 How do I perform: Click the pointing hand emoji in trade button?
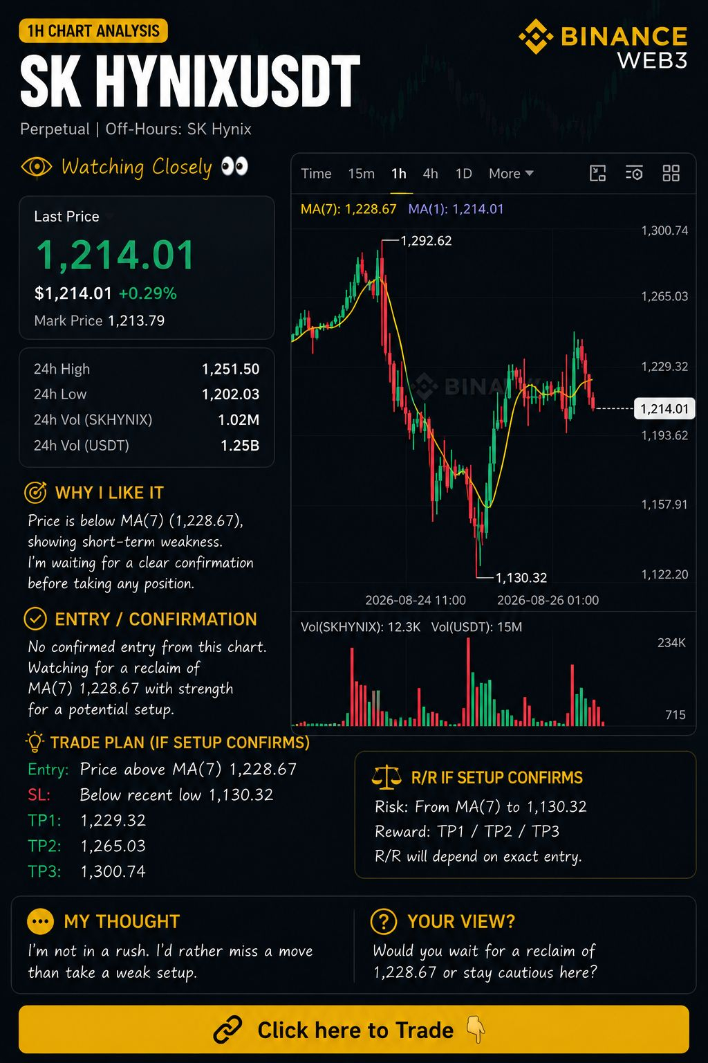click(x=476, y=1030)
